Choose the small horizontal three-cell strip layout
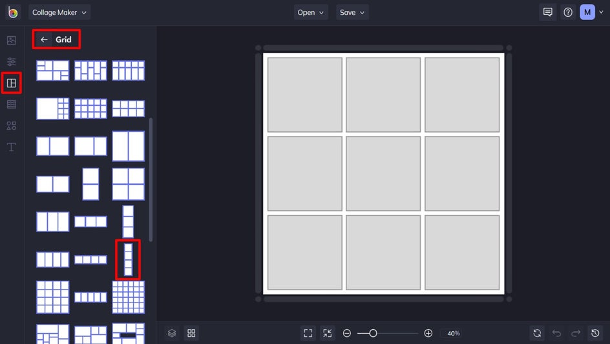 tap(90, 222)
